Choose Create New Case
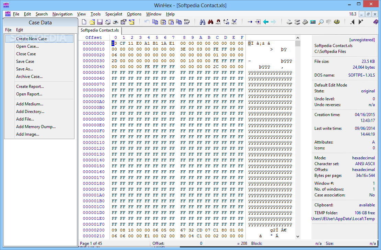This screenshot has width=381, height=250. [x=39, y=39]
